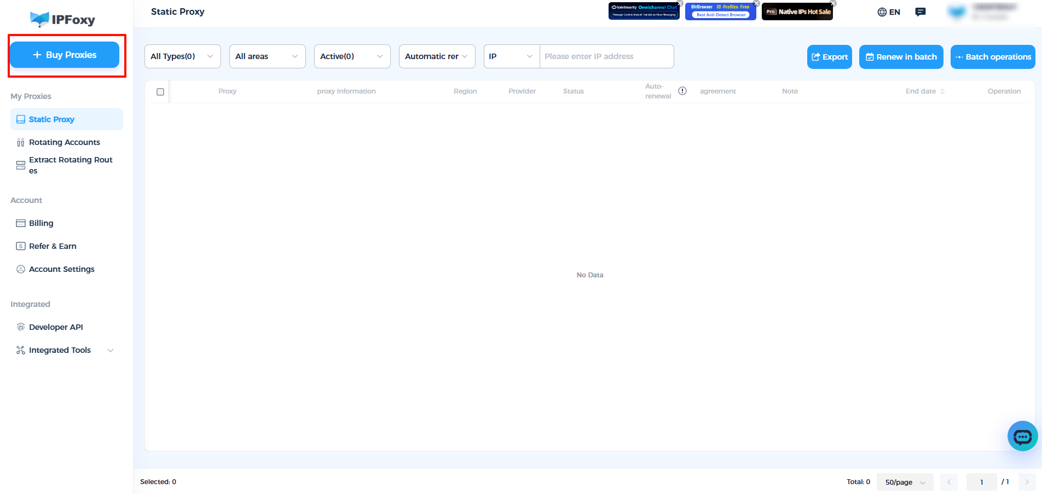Click the IPFoxy logo

point(63,19)
